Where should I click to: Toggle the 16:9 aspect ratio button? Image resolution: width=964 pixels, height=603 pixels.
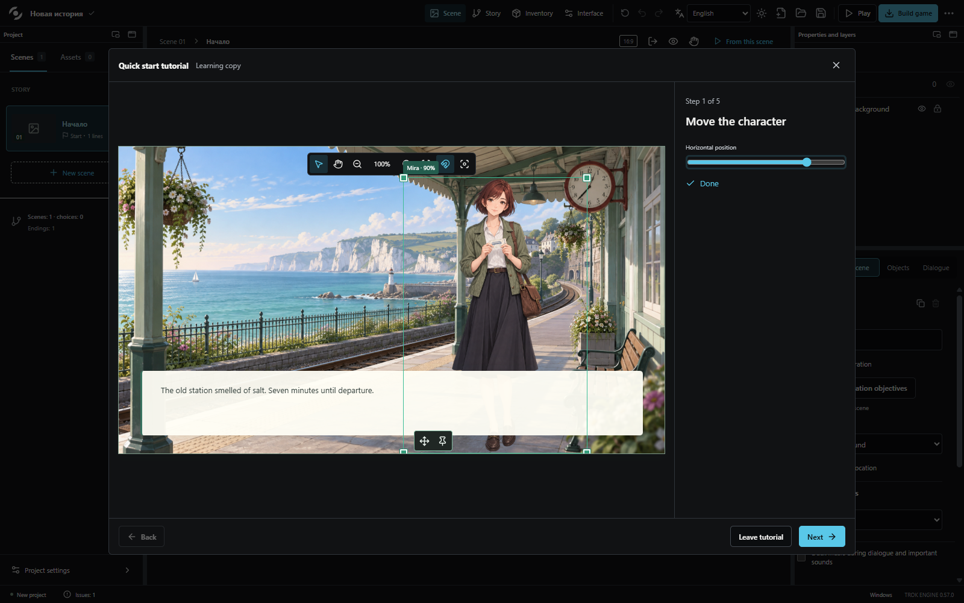[x=628, y=41]
